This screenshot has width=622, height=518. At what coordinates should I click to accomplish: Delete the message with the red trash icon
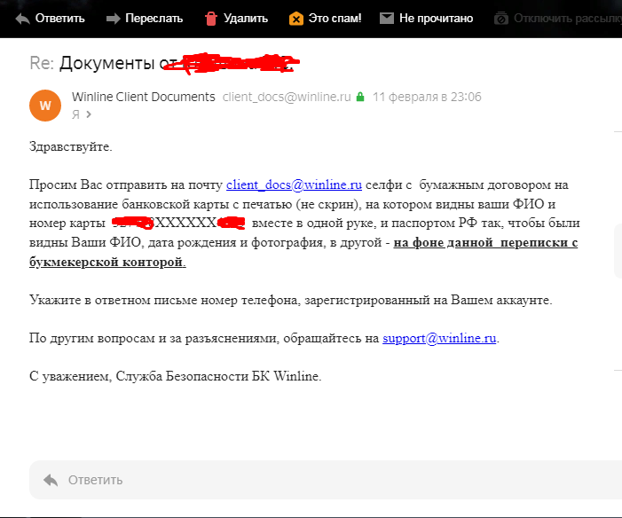[211, 18]
